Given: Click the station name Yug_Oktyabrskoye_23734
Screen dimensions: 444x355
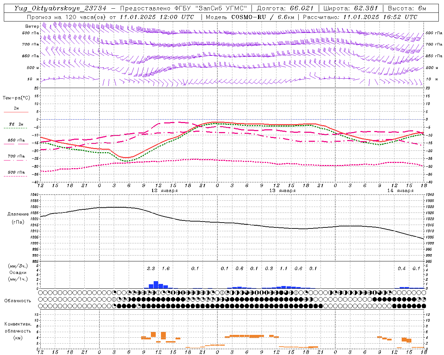Looking at the screenshot, I should coord(60,8).
